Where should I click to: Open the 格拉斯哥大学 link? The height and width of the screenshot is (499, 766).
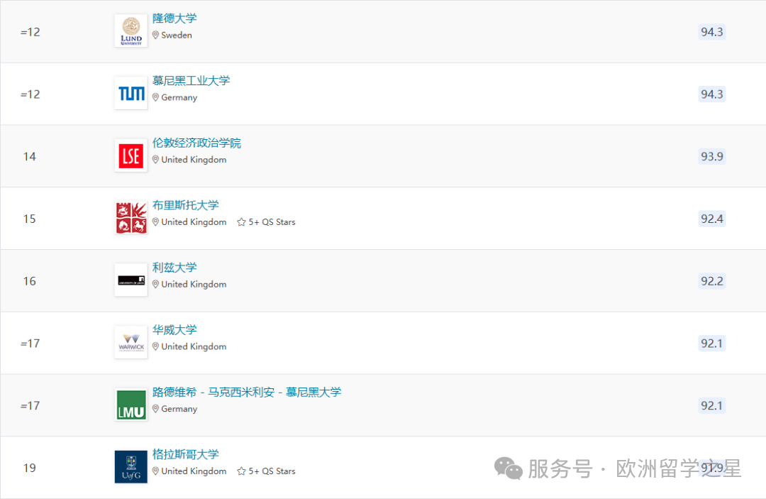[186, 454]
